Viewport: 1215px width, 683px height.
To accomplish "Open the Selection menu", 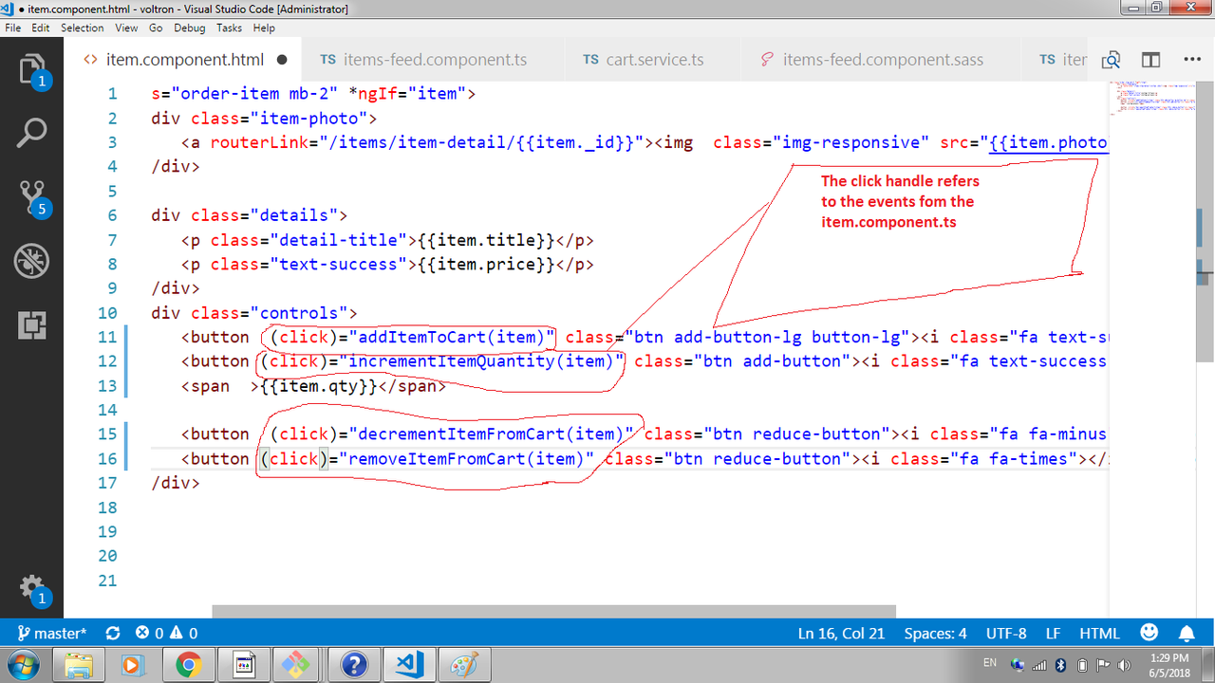I will [83, 28].
